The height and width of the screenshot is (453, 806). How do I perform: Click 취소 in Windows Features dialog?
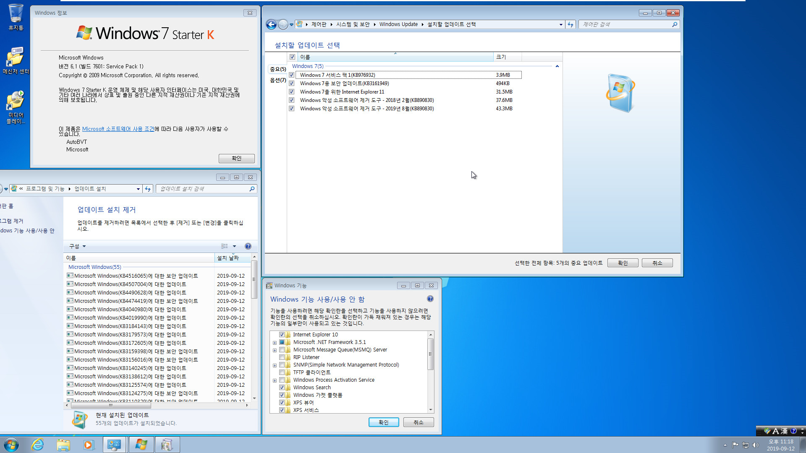pyautogui.click(x=419, y=422)
